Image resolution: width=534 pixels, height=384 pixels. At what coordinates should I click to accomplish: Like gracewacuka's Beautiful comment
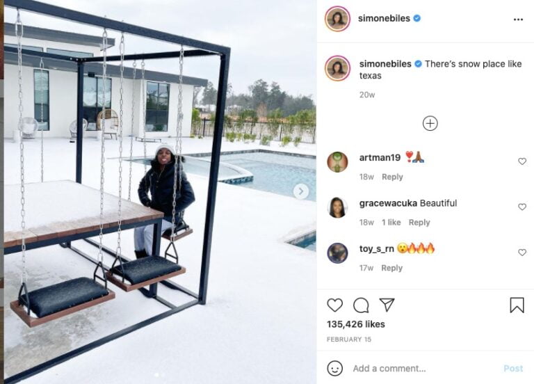point(522,207)
